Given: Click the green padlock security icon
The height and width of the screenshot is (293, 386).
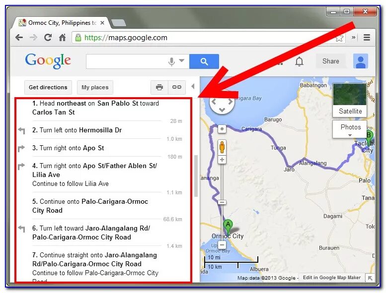Looking at the screenshot, I should click(x=78, y=38).
